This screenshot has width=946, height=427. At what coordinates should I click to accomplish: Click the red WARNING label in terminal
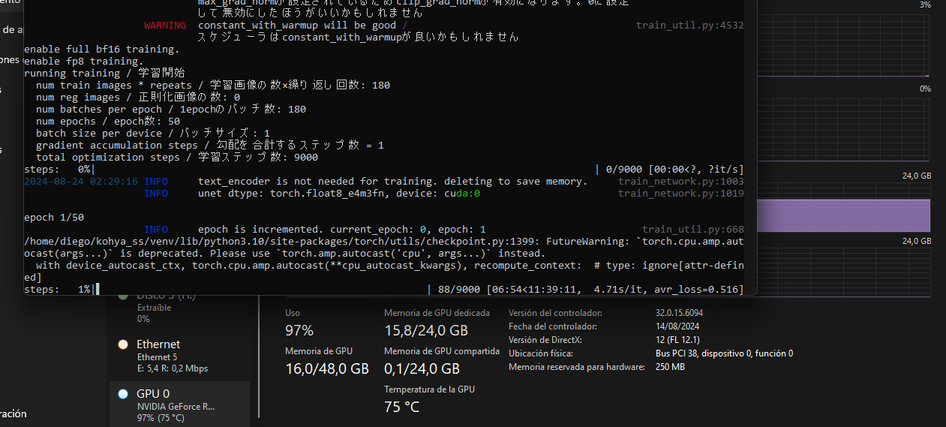point(165,26)
